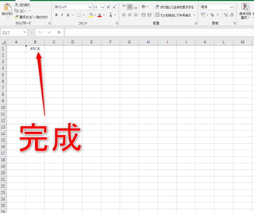
Task: Click the Borders icon
Action: coord(79,15)
